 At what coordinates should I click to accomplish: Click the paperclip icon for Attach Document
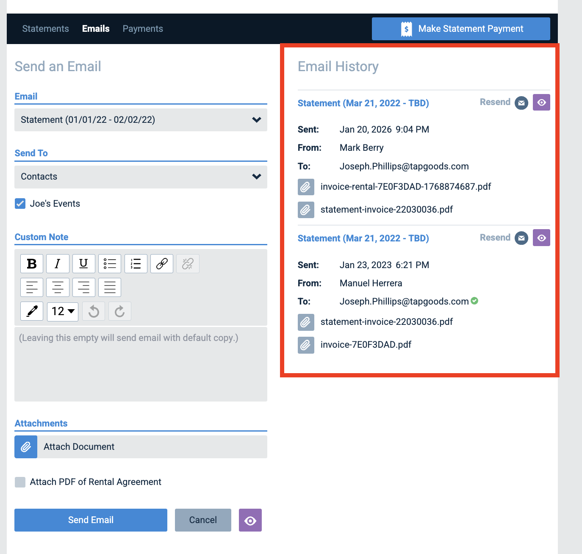point(26,447)
